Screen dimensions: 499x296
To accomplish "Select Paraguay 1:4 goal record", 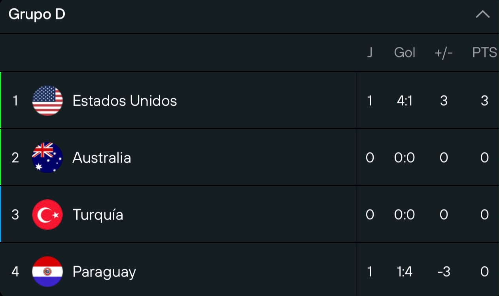I will [404, 271].
